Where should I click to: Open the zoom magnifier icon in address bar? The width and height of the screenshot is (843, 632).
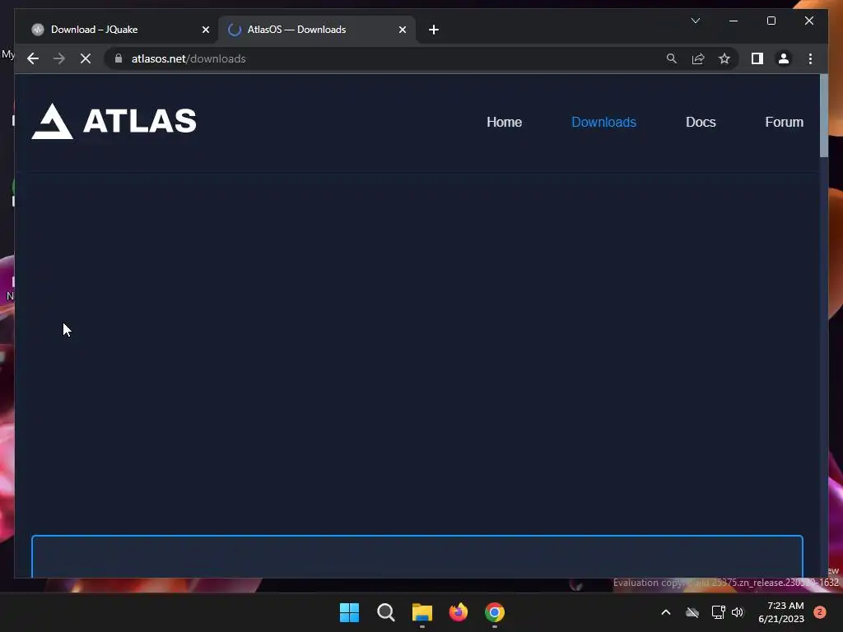(x=672, y=58)
